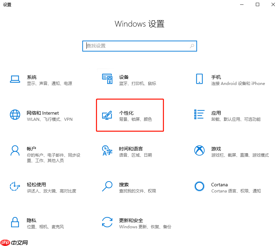Click Cortana 语言、权限、通知 description
This screenshot has width=278, height=246.
click(x=236, y=191)
